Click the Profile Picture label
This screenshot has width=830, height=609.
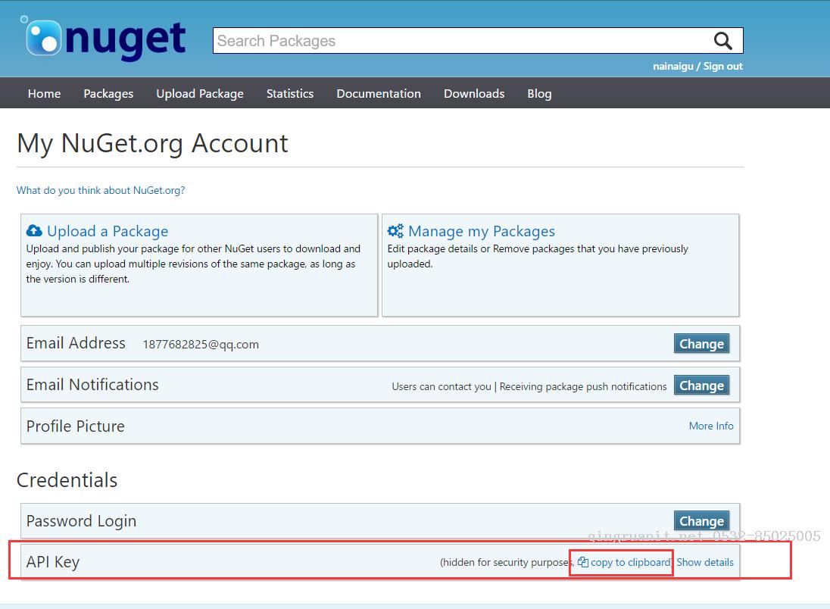click(76, 426)
